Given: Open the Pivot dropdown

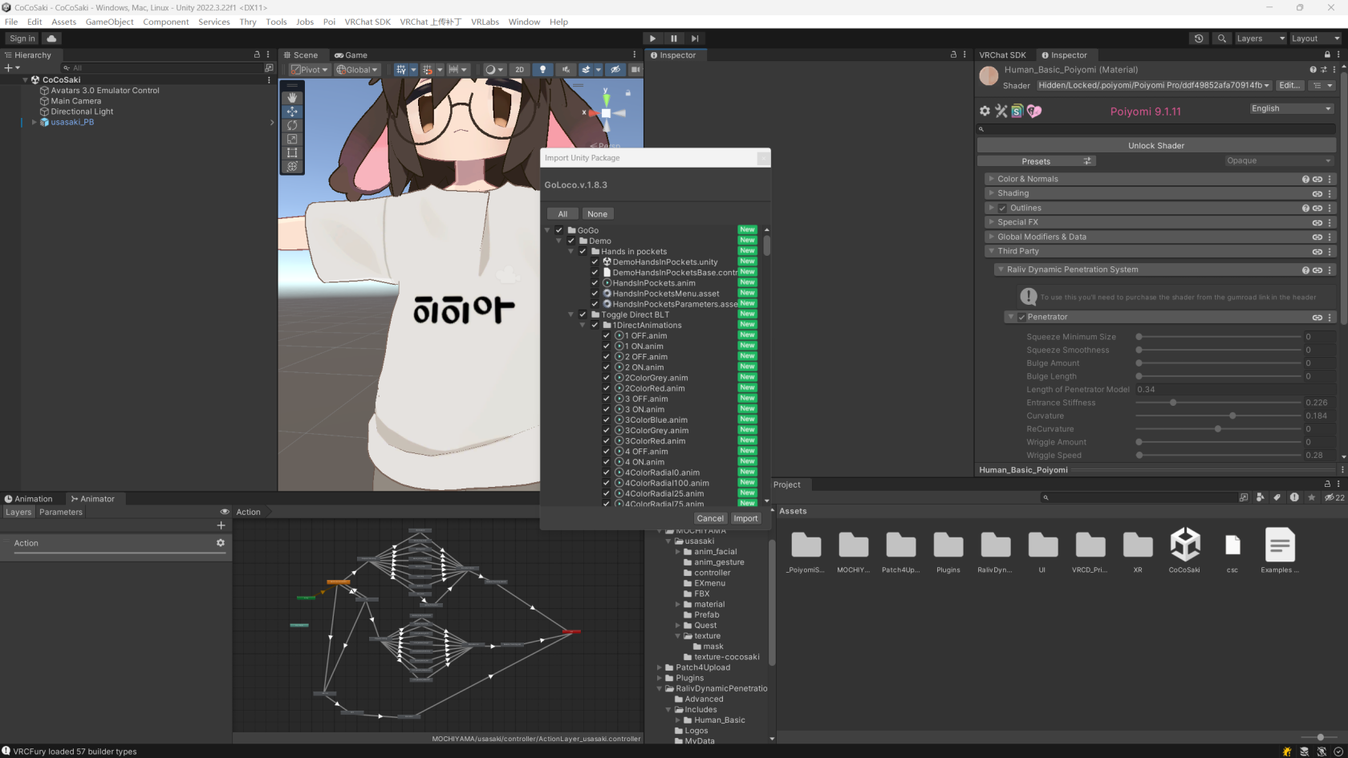Looking at the screenshot, I should pyautogui.click(x=310, y=70).
